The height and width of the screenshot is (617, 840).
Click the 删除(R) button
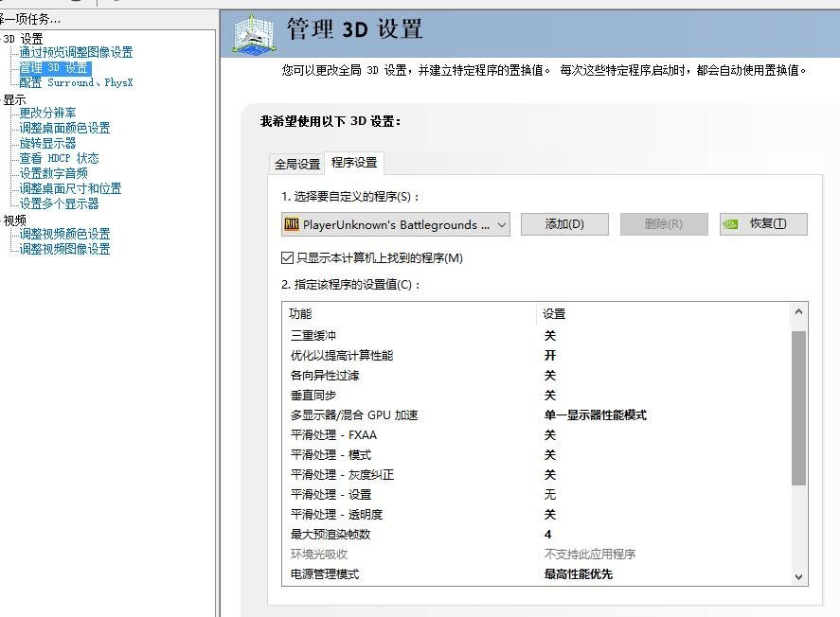[x=664, y=223]
